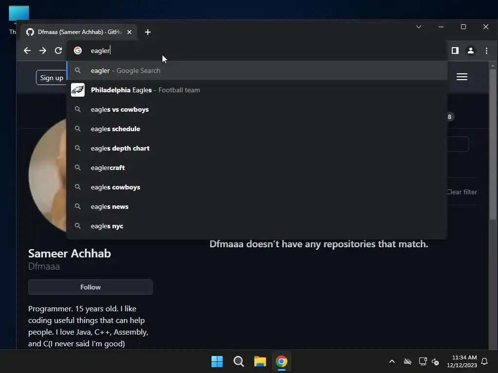Viewport: 498px width, 373px height.
Task: Click the desktop icon behind Chrome window
Action: click(19, 13)
